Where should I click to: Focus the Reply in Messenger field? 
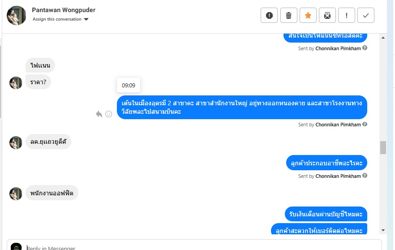(x=194, y=246)
